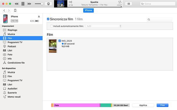Click the '1 film' count label

click(79, 19)
